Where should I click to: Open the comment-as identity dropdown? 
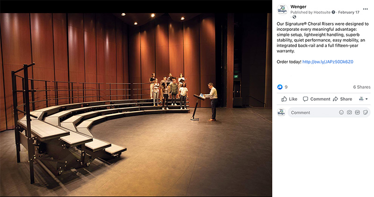click(363, 99)
